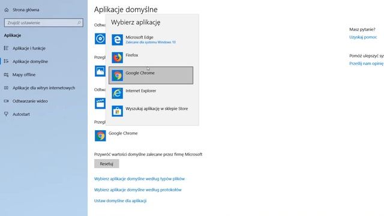Click the Microsoft Store bag icon
Screen dimensions: 384x216
pyautogui.click(x=118, y=111)
